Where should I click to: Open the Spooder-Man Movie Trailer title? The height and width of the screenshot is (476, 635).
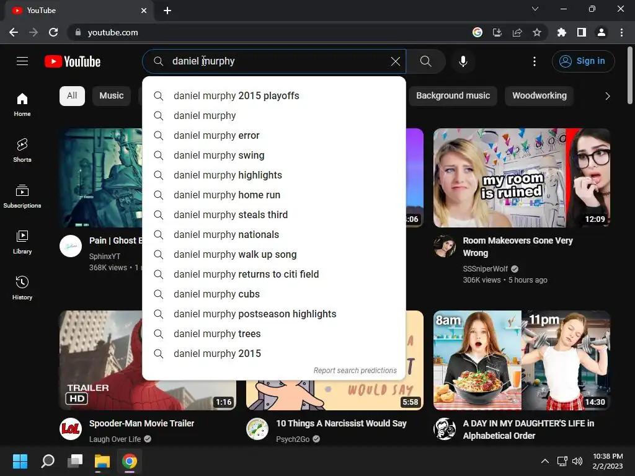pos(141,423)
